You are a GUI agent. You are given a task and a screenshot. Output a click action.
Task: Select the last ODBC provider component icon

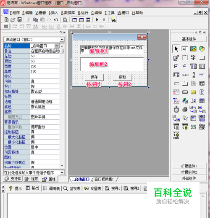[176, 135]
